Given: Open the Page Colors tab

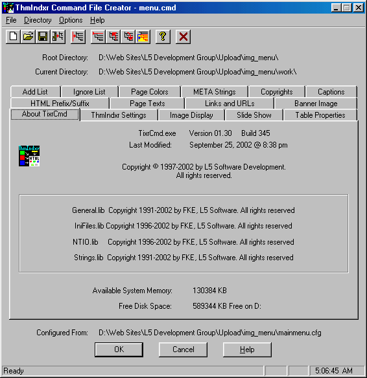Looking at the screenshot, I should 150,92.
